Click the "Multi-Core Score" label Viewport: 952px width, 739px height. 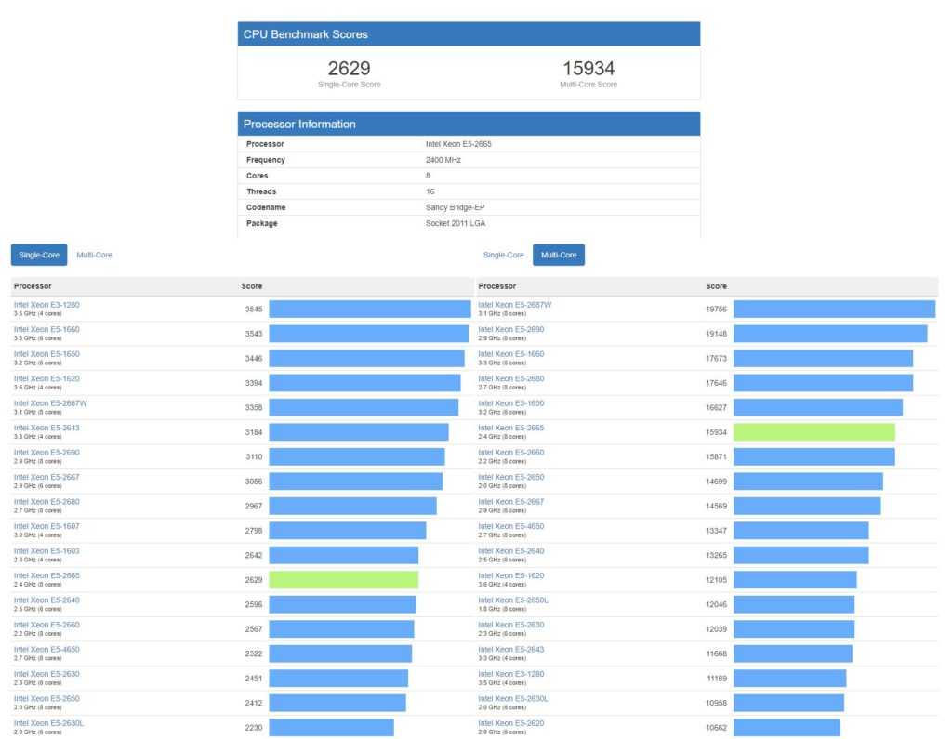pos(588,85)
